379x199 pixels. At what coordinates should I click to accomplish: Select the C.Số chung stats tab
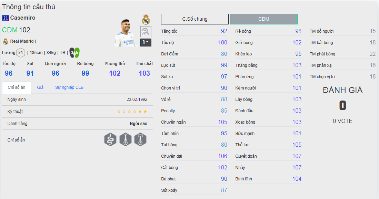[195, 19]
